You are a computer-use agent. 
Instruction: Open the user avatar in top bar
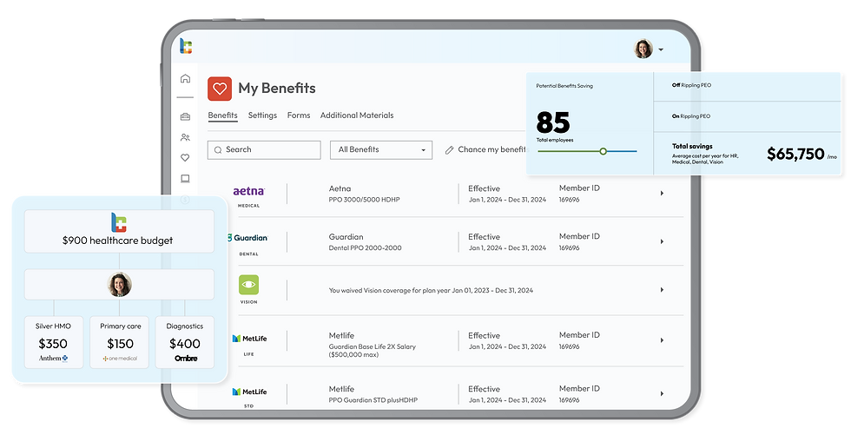(643, 49)
